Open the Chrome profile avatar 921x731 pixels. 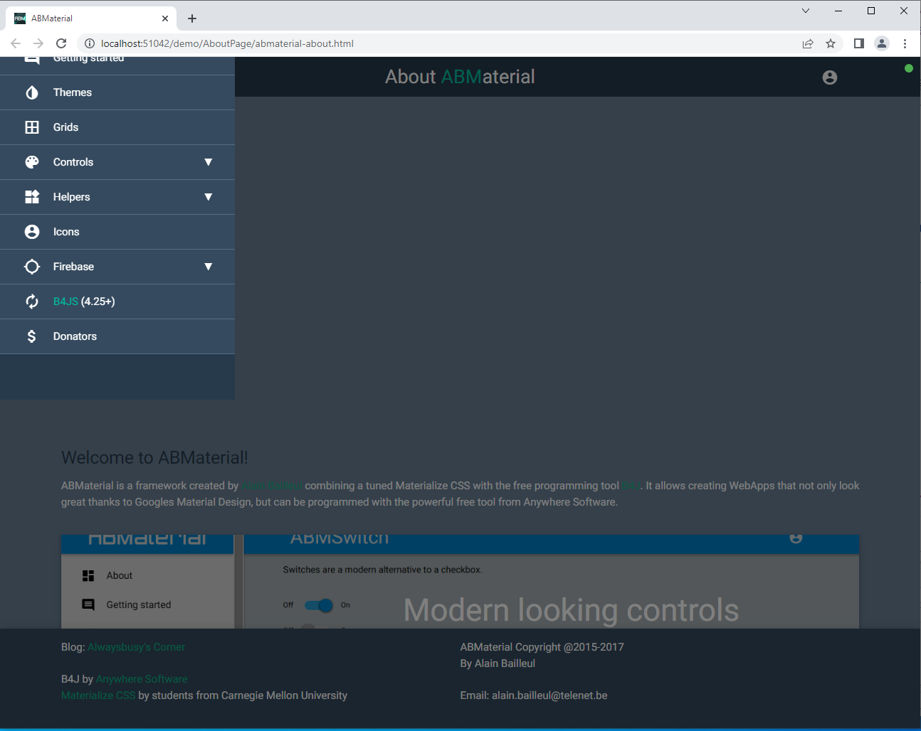[882, 43]
